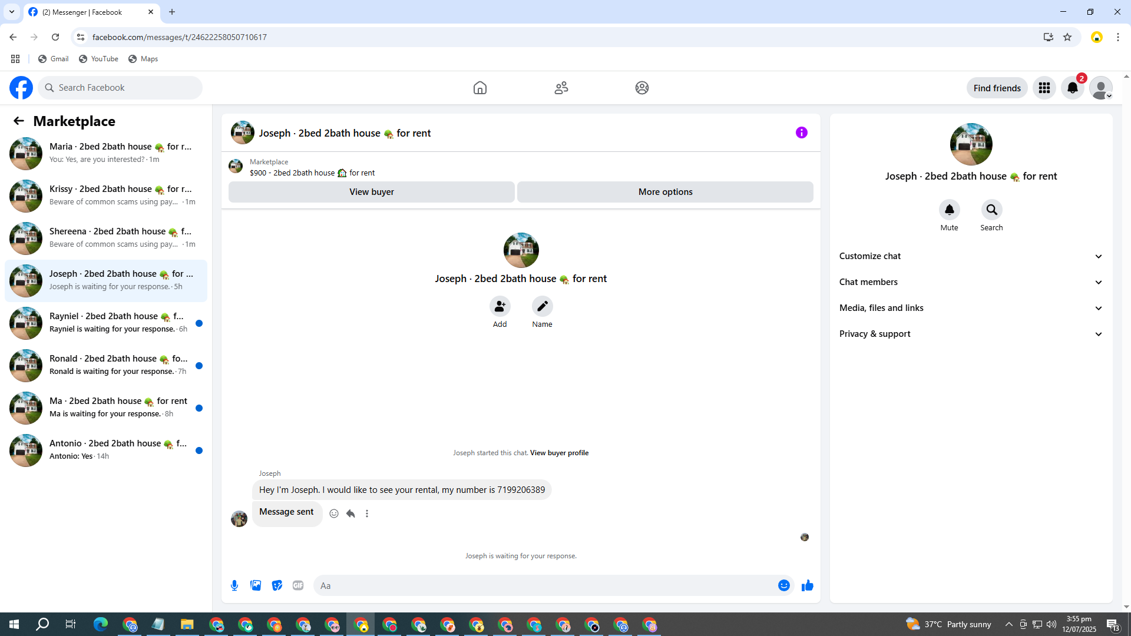This screenshot has height=636, width=1131.
Task: Open the sticker picker icon
Action: pyautogui.click(x=277, y=585)
